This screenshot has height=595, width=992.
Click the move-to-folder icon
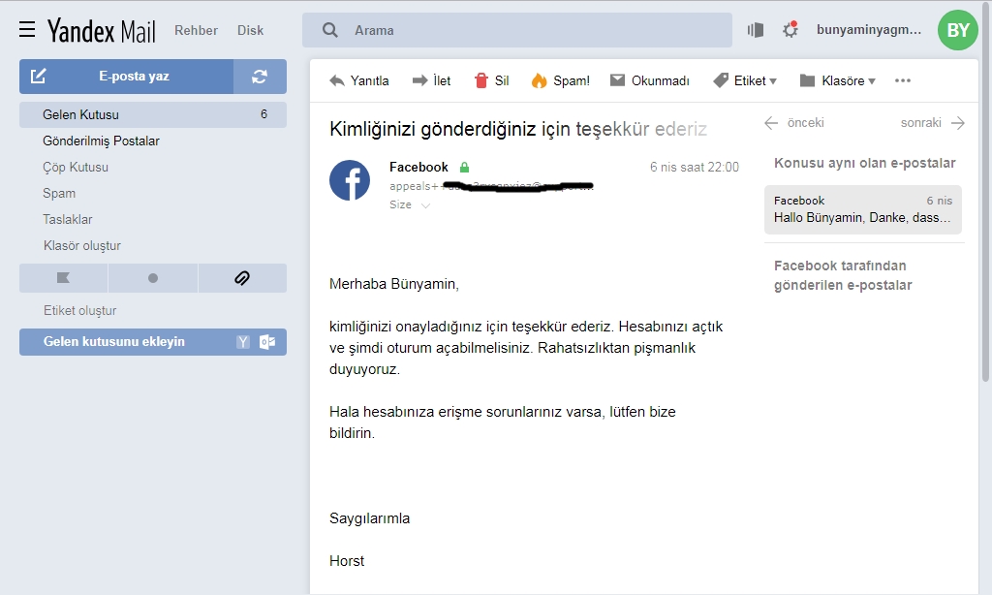click(x=807, y=80)
